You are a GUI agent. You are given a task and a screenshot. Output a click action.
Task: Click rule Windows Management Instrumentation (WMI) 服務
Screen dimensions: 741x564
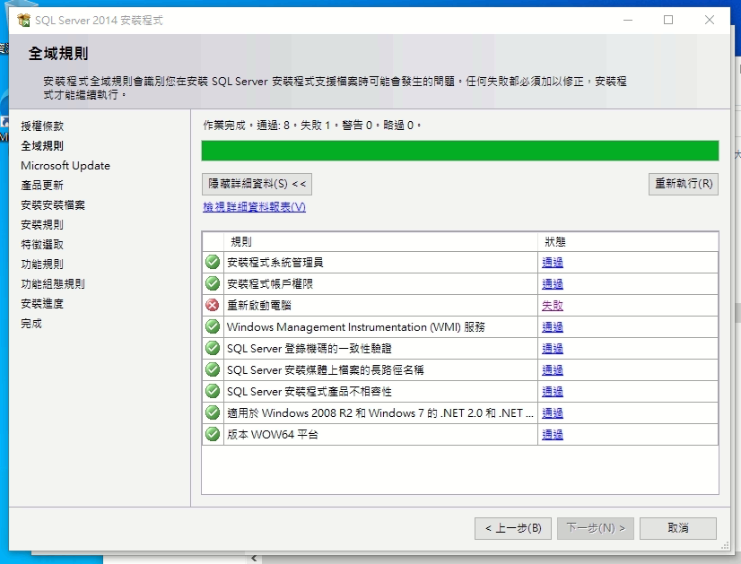coord(356,327)
